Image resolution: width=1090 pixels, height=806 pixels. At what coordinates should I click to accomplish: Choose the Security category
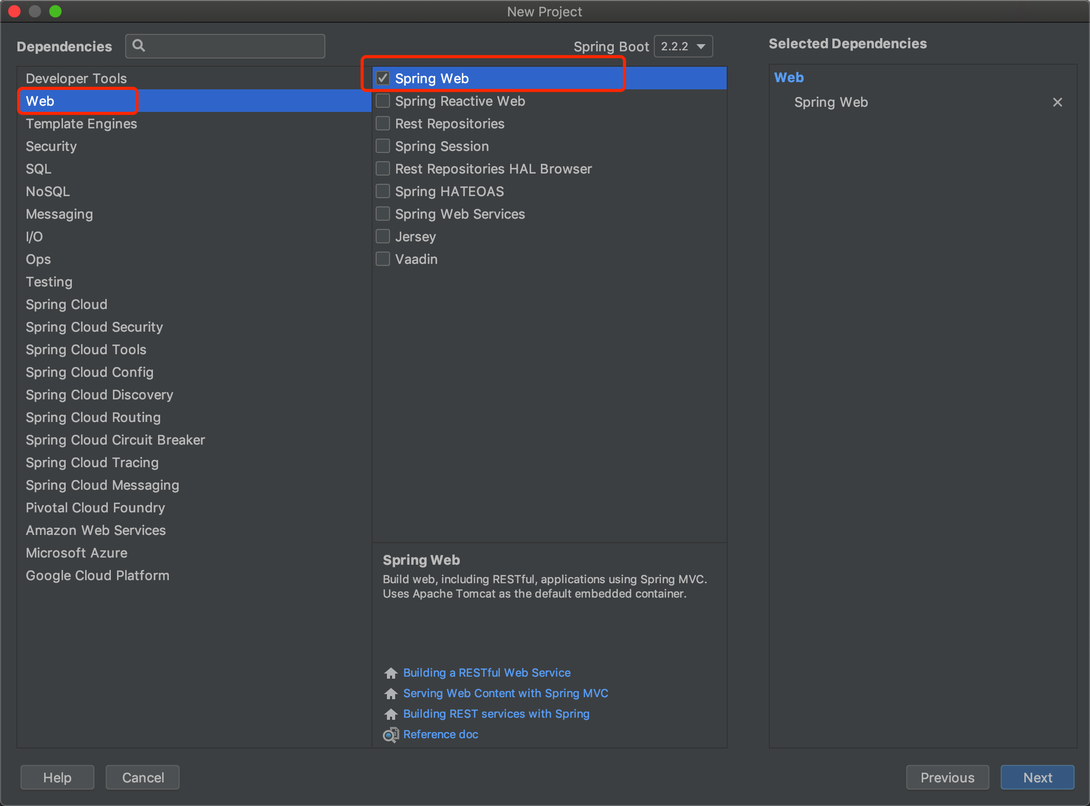pyautogui.click(x=194, y=146)
